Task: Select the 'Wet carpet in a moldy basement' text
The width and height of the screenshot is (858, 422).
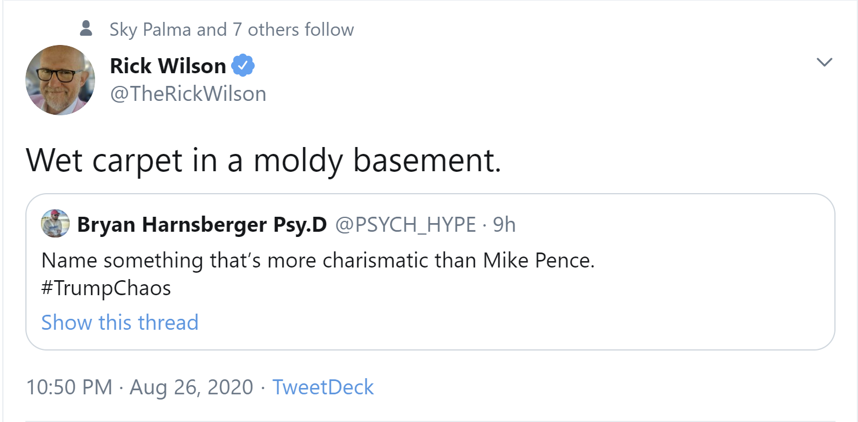Action: (263, 161)
